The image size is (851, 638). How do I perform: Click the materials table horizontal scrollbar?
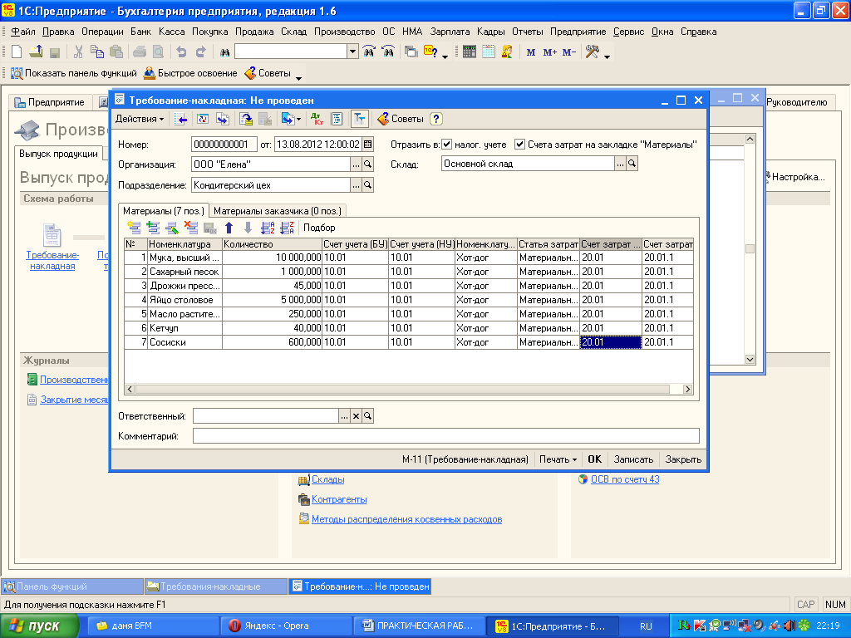(x=402, y=389)
